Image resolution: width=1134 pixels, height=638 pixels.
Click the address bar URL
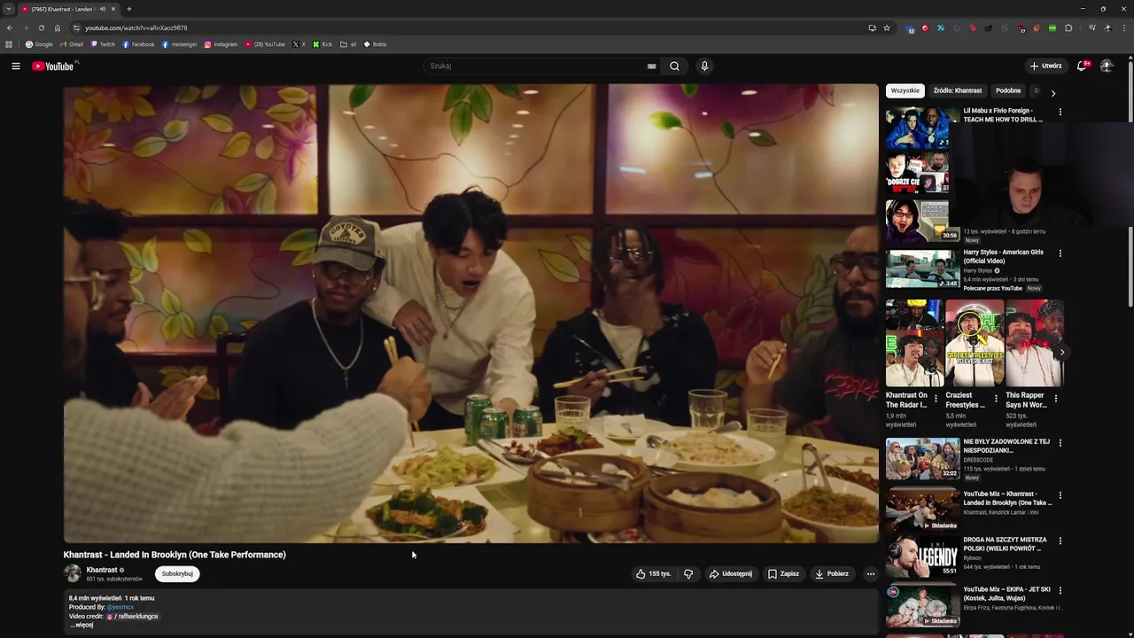pos(136,27)
